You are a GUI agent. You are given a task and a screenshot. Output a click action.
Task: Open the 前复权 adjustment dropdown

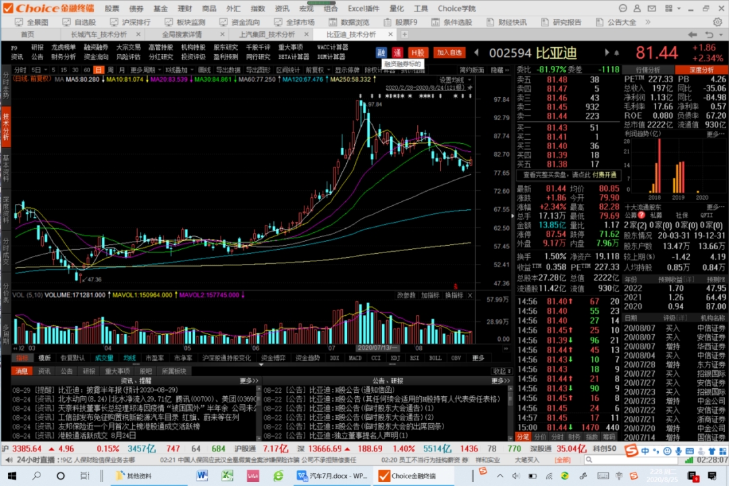(x=317, y=70)
